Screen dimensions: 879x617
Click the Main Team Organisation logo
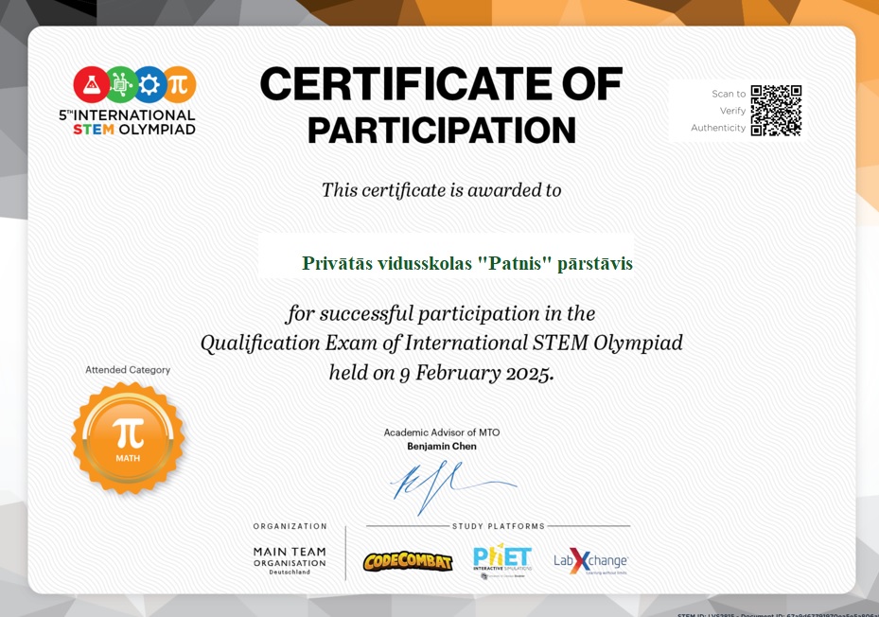pyautogui.click(x=290, y=560)
